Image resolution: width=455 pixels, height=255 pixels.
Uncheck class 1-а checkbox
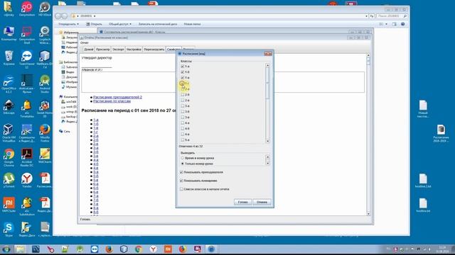pyautogui.click(x=182, y=67)
